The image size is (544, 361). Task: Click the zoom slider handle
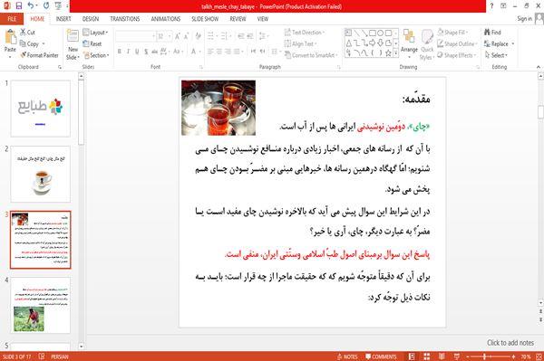[x=484, y=356]
